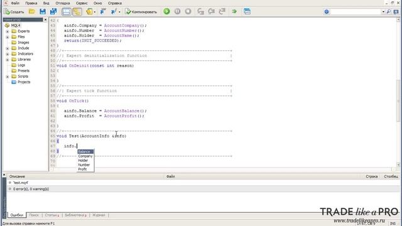Open the Сервис menu

click(82, 3)
